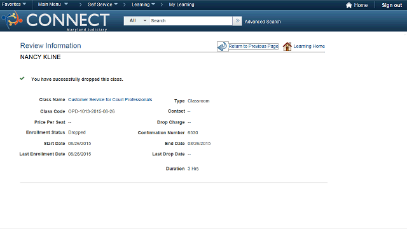Click the Learning Home house icon

click(x=287, y=46)
